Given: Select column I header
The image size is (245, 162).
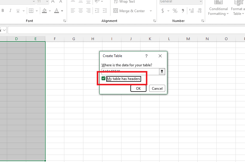Looking at the screenshot, I should tap(112, 39).
